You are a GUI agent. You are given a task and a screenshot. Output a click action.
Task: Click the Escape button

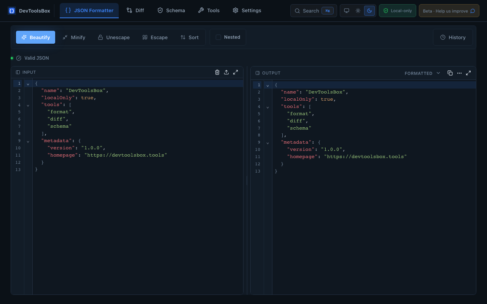tap(155, 37)
